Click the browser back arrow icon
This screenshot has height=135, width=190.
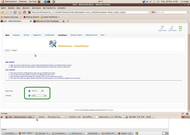[x=3, y=12]
